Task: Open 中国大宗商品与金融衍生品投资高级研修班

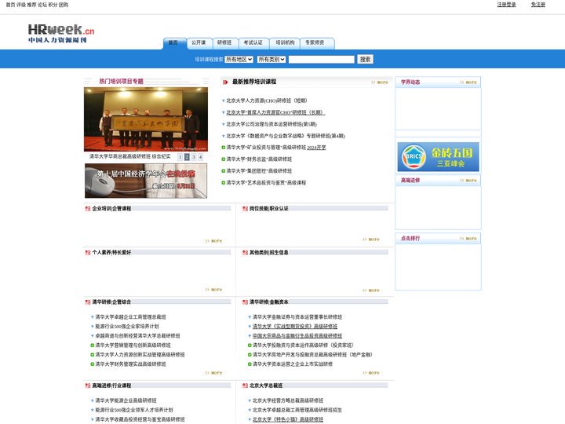Action: (x=297, y=336)
